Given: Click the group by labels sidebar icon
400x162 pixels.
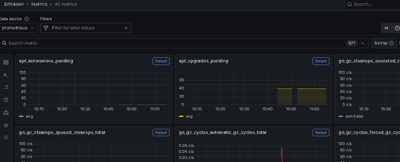Looking at the screenshot, I should point(6,113).
